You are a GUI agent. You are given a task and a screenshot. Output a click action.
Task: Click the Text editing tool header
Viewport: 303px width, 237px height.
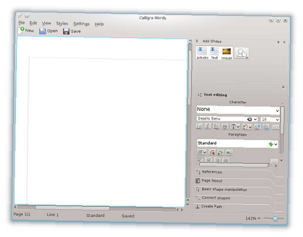[x=212, y=95]
